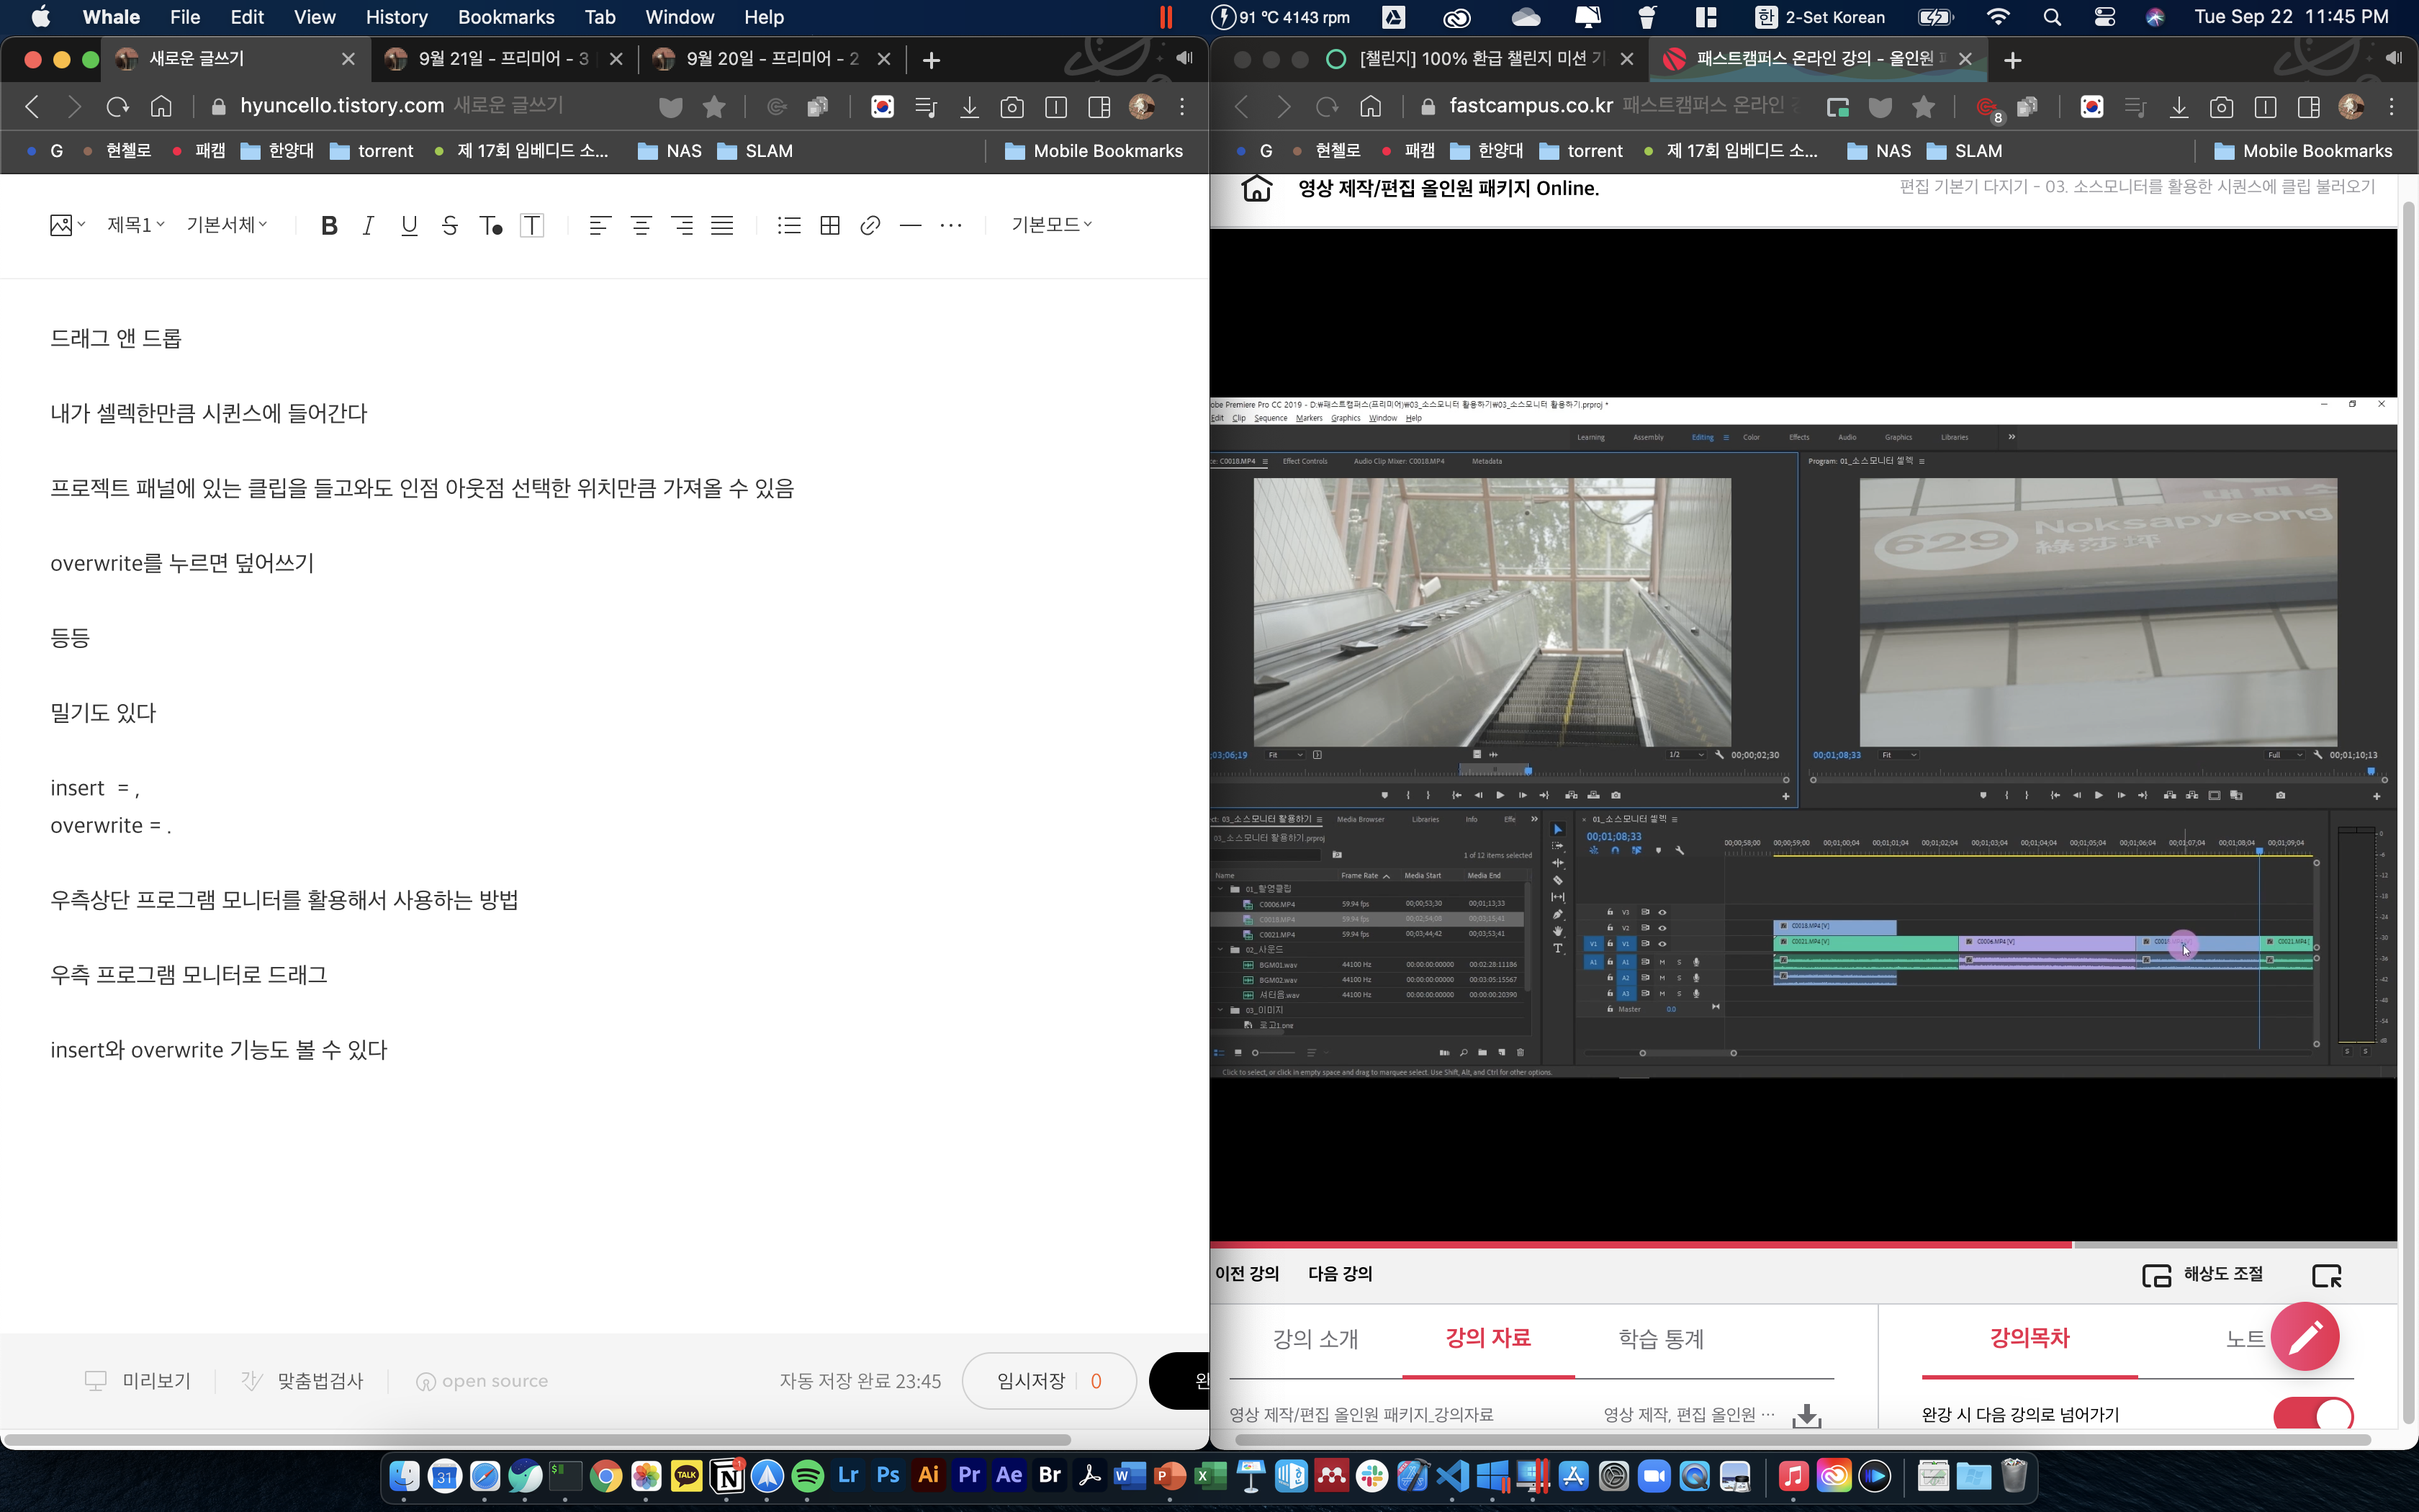Insert a hyperlink with link icon
The width and height of the screenshot is (2419, 1512).
(x=870, y=226)
